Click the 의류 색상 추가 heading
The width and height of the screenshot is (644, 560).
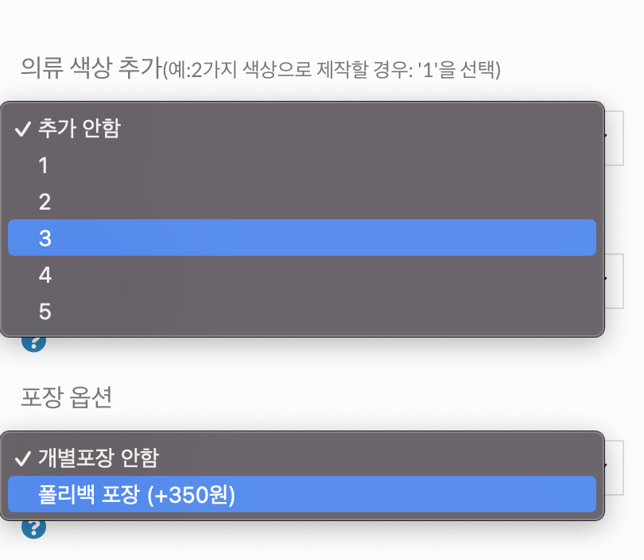(91, 68)
